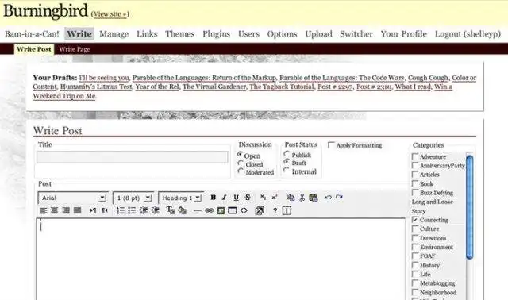This screenshot has width=508, height=300.
Task: Align text left
Action: point(43,210)
